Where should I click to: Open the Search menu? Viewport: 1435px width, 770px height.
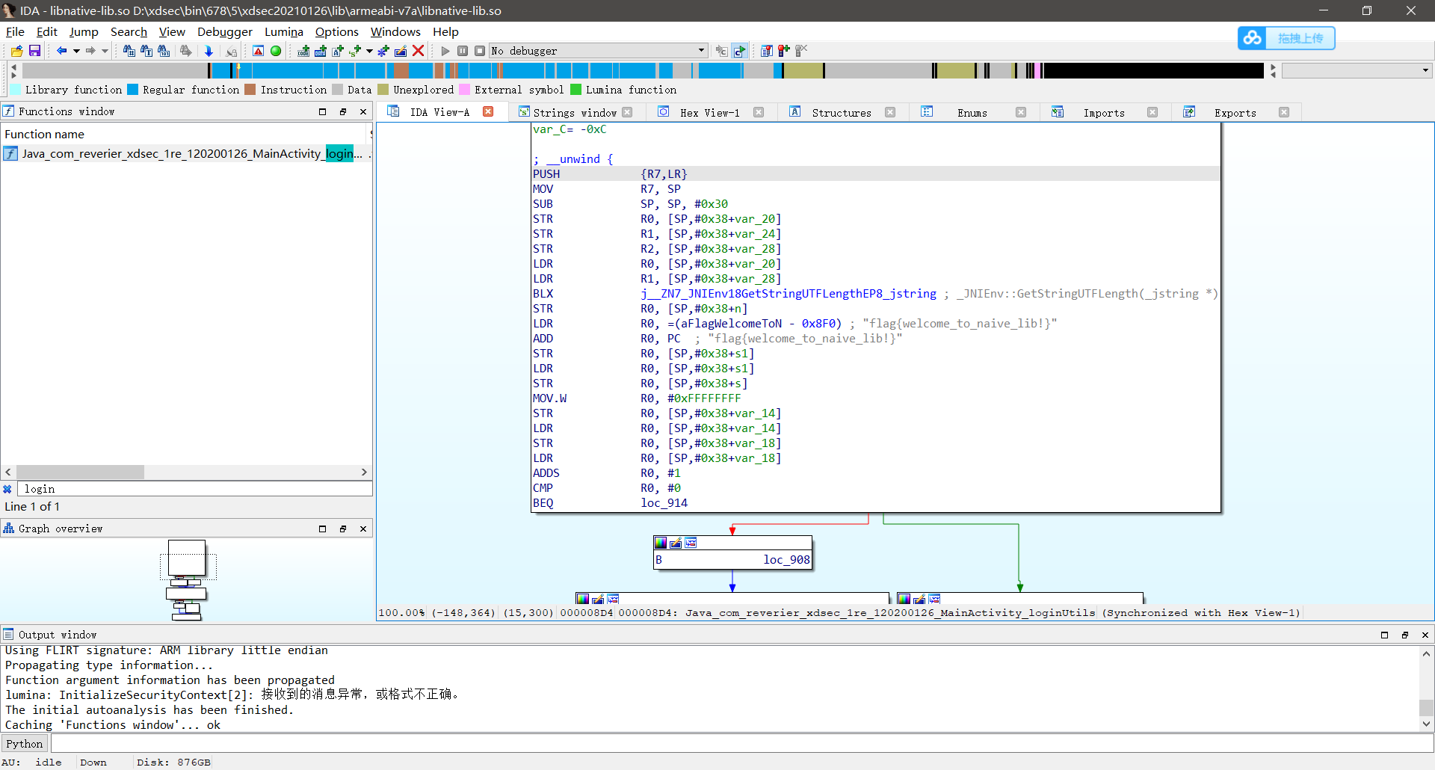point(129,31)
